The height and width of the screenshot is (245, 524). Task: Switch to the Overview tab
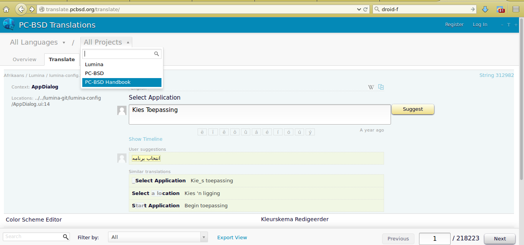(25, 60)
